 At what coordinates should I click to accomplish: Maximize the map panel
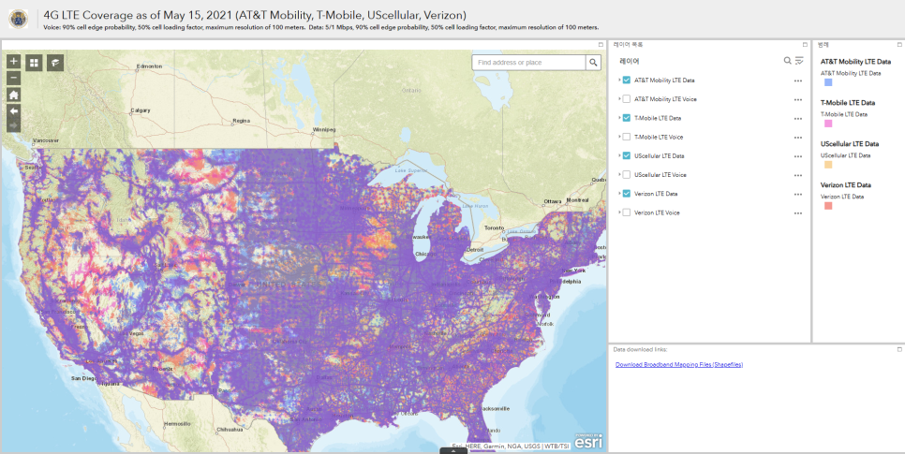[601, 44]
